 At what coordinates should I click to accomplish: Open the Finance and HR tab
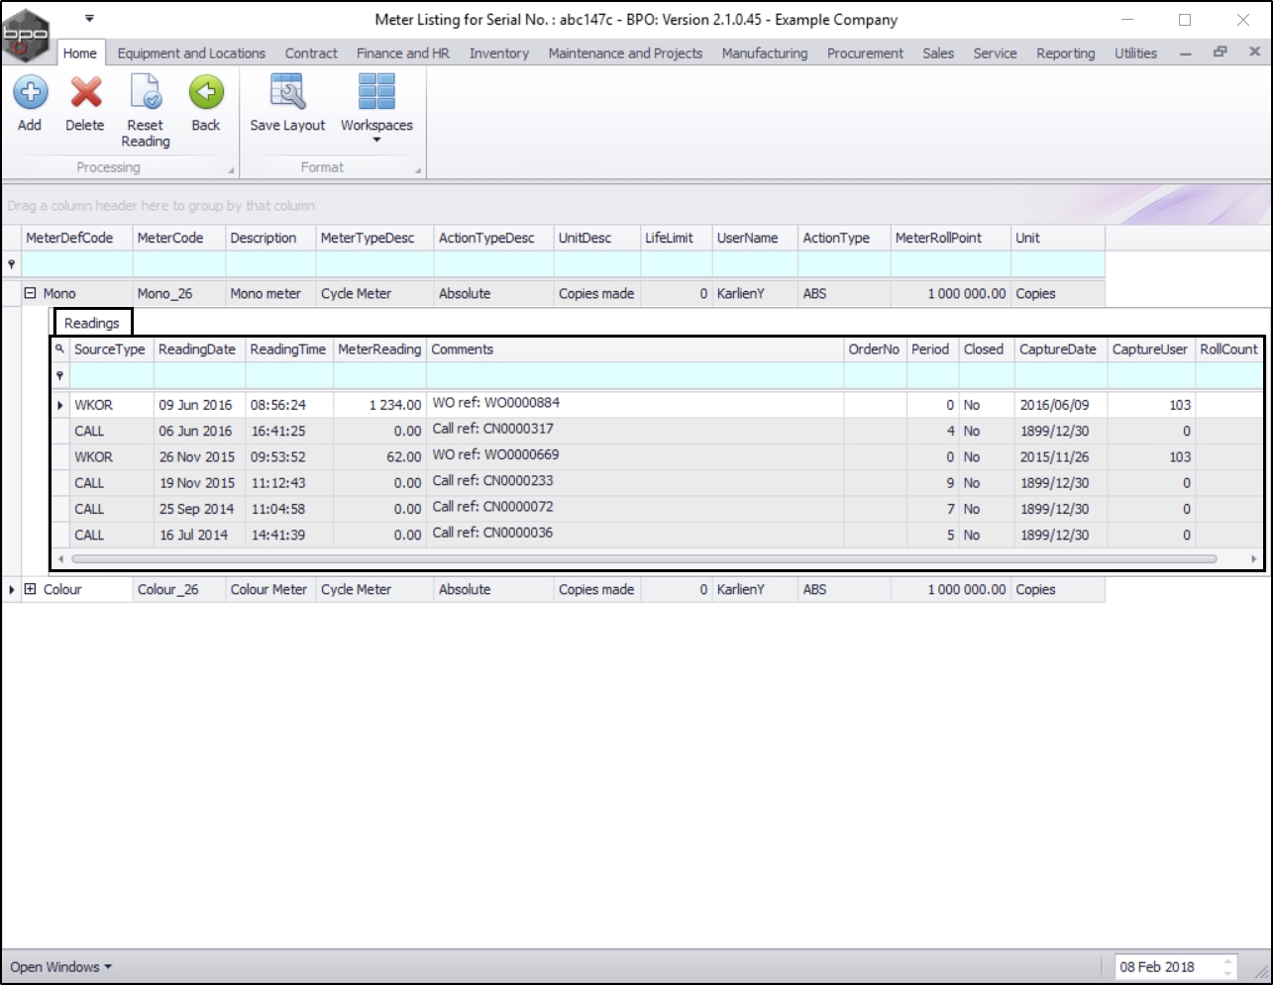pyautogui.click(x=403, y=53)
